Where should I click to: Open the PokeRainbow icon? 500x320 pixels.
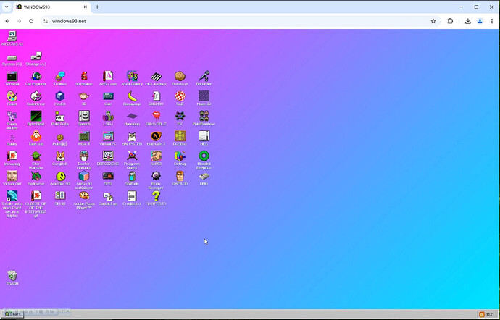click(204, 117)
